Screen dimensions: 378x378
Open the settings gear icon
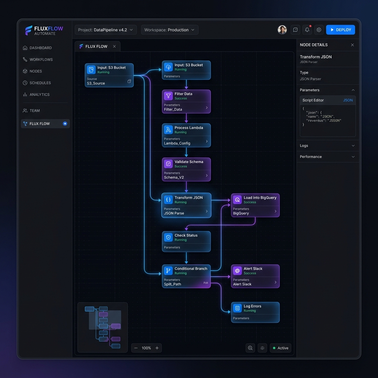click(319, 30)
